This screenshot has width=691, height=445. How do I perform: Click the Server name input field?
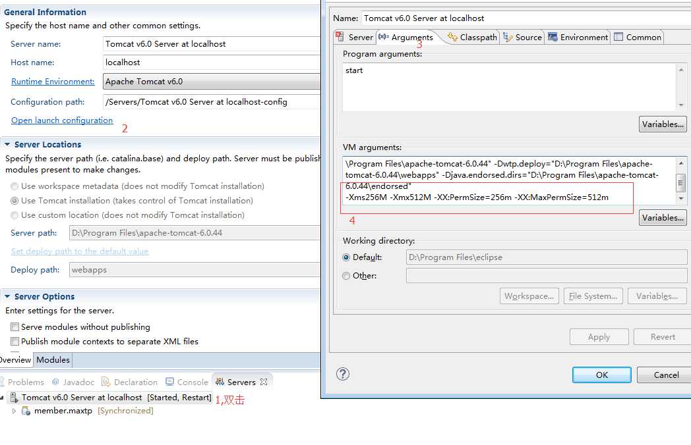pos(212,44)
